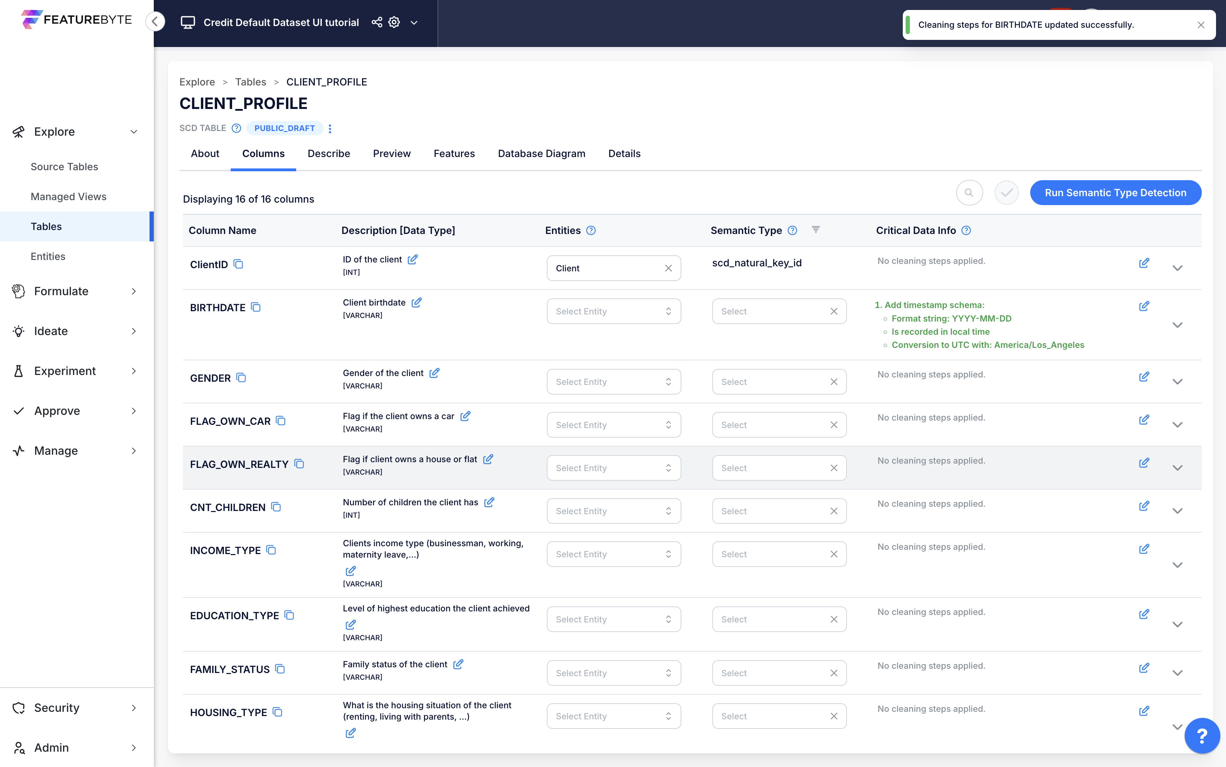Open the help question mark bubble
The width and height of the screenshot is (1226, 767).
click(1202, 735)
